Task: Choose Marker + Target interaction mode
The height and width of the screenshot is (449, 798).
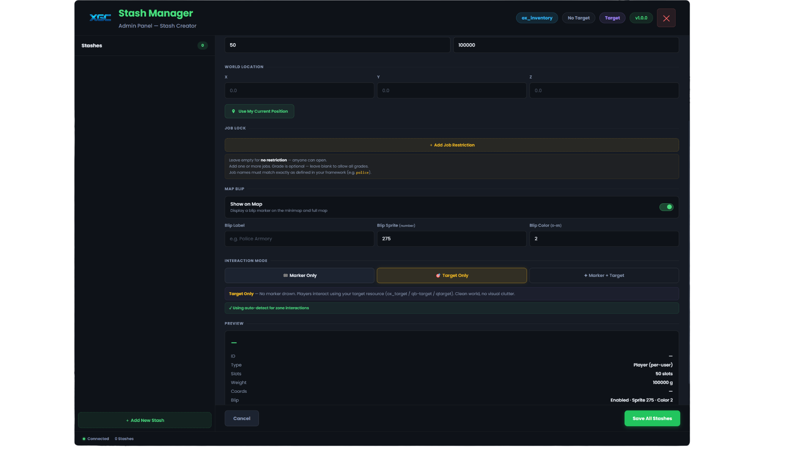Action: (604, 275)
